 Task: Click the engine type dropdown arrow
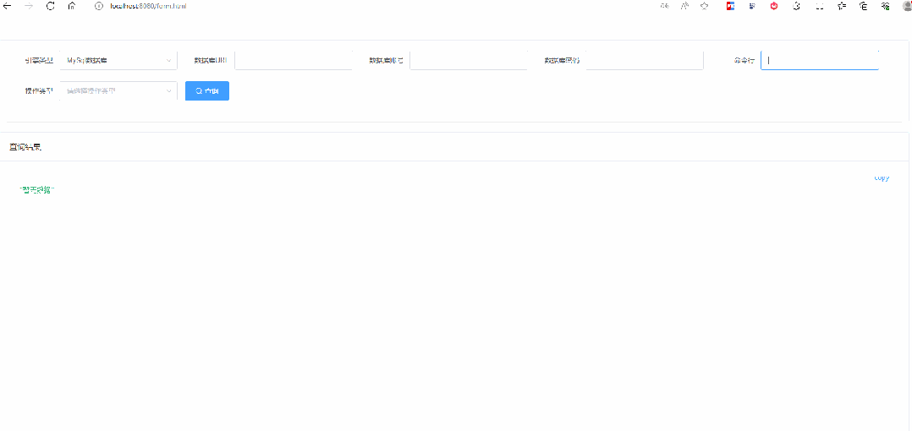(x=168, y=60)
